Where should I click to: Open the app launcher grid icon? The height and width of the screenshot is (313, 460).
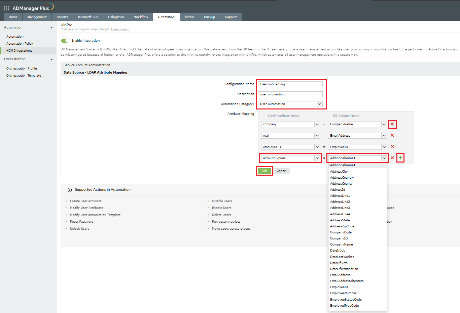click(6, 8)
